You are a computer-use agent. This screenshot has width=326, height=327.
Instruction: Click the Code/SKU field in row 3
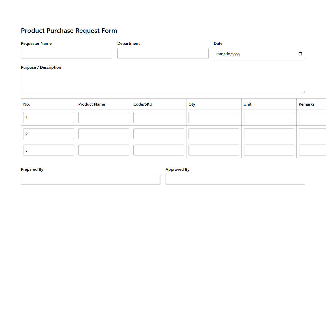pos(159,150)
